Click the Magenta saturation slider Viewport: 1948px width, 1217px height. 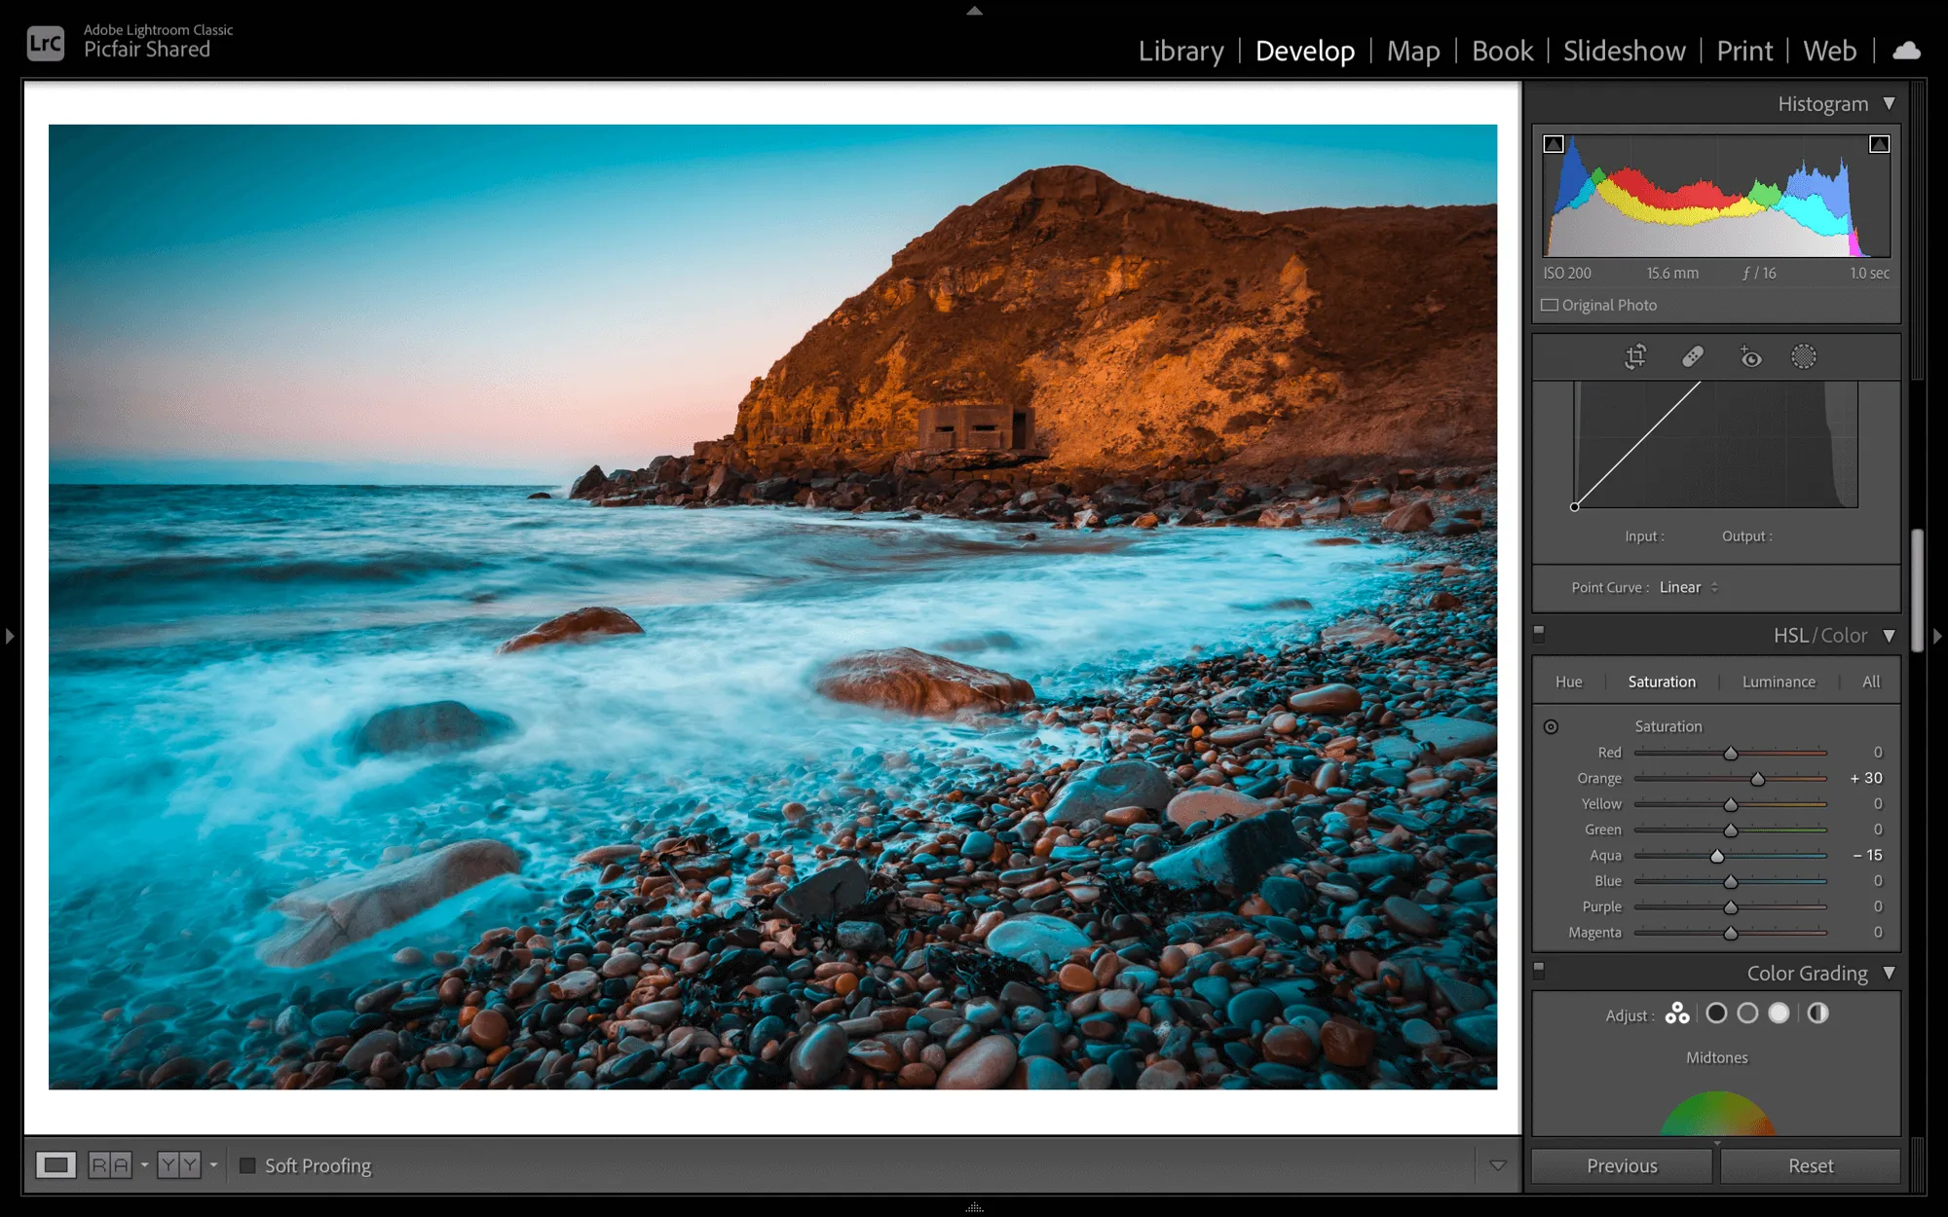pyautogui.click(x=1731, y=933)
